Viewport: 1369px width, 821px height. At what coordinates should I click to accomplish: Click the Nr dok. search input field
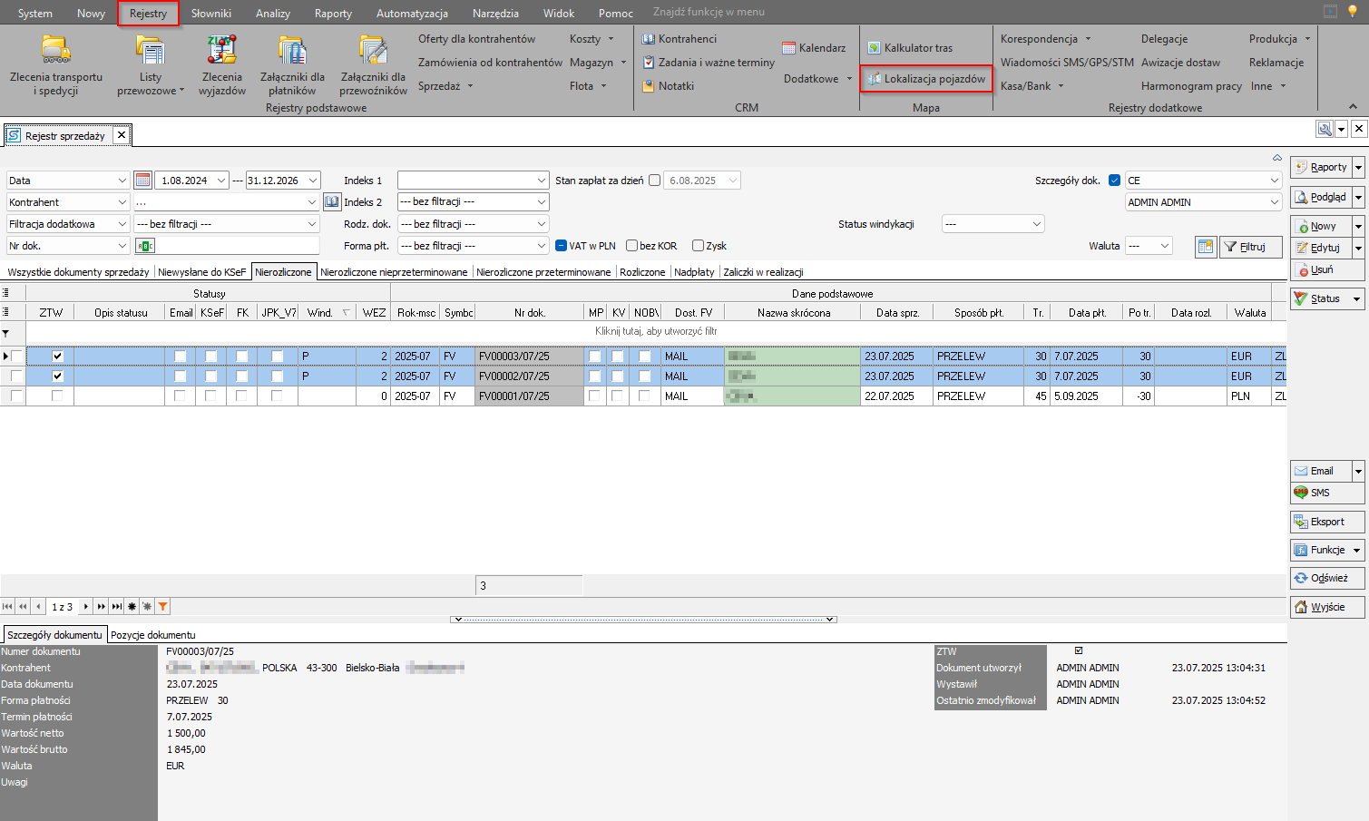236,246
